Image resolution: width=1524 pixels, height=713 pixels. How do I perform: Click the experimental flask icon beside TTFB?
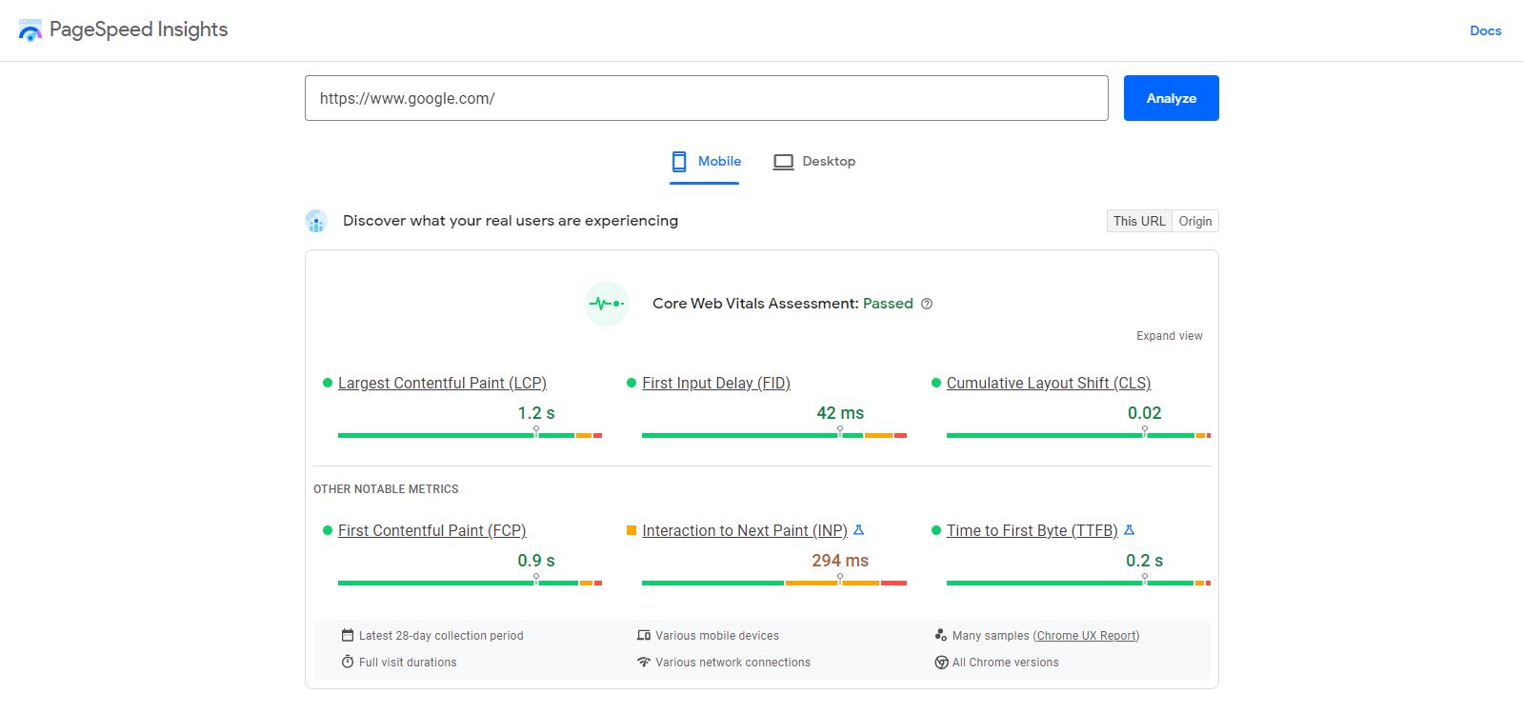pyautogui.click(x=1129, y=530)
